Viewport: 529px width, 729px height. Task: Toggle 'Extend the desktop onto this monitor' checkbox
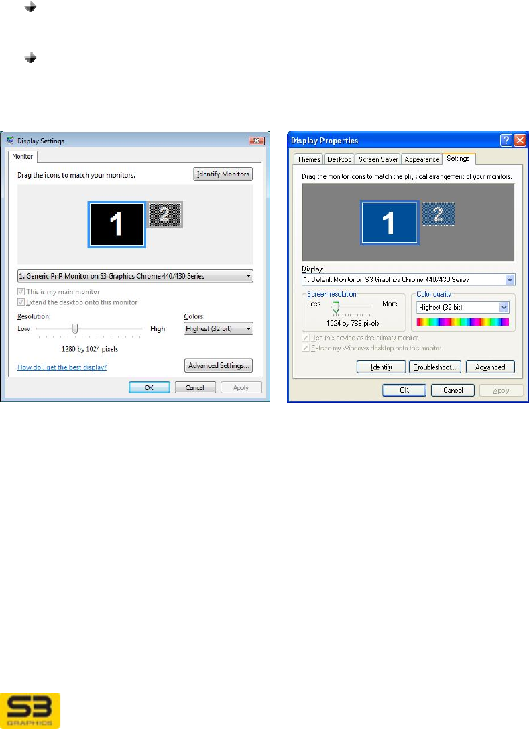pyautogui.click(x=21, y=302)
